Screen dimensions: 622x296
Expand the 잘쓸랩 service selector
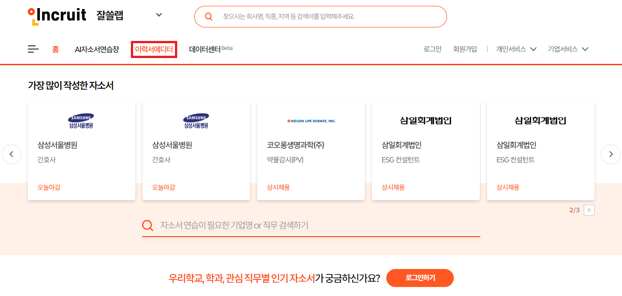[158, 14]
